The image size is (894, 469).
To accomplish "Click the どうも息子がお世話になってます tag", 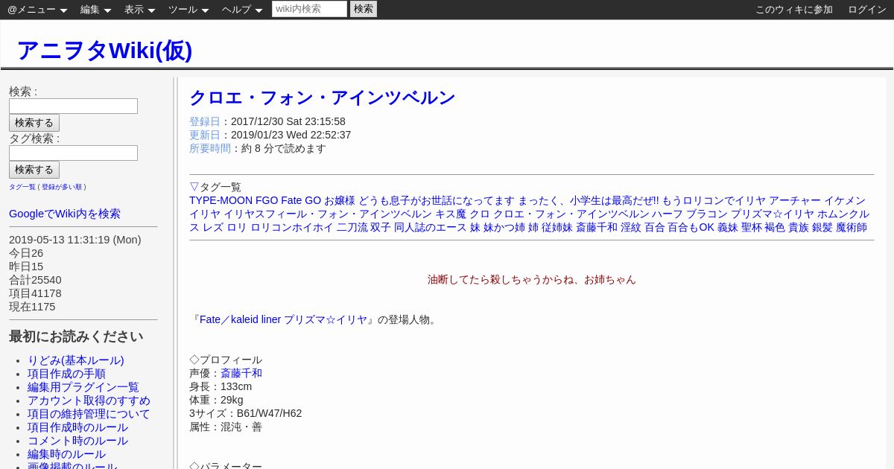I will point(437,200).
